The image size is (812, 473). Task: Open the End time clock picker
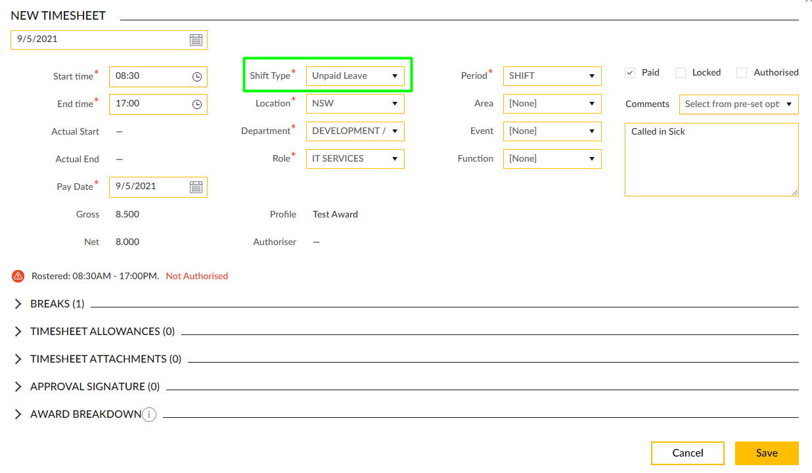tap(197, 104)
